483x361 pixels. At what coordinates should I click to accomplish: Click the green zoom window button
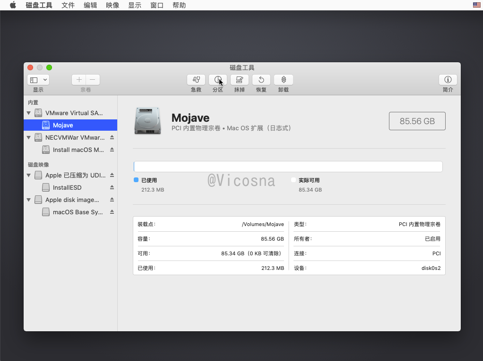(49, 67)
